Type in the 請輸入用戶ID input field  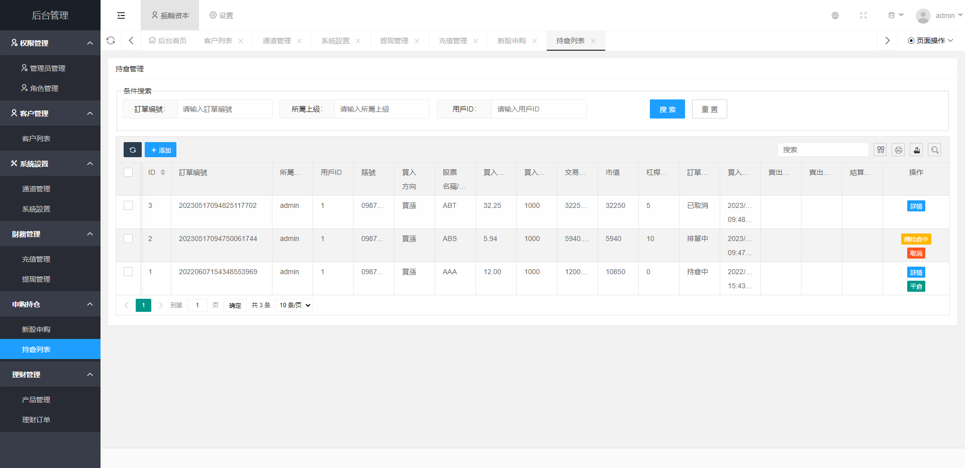[x=539, y=108]
